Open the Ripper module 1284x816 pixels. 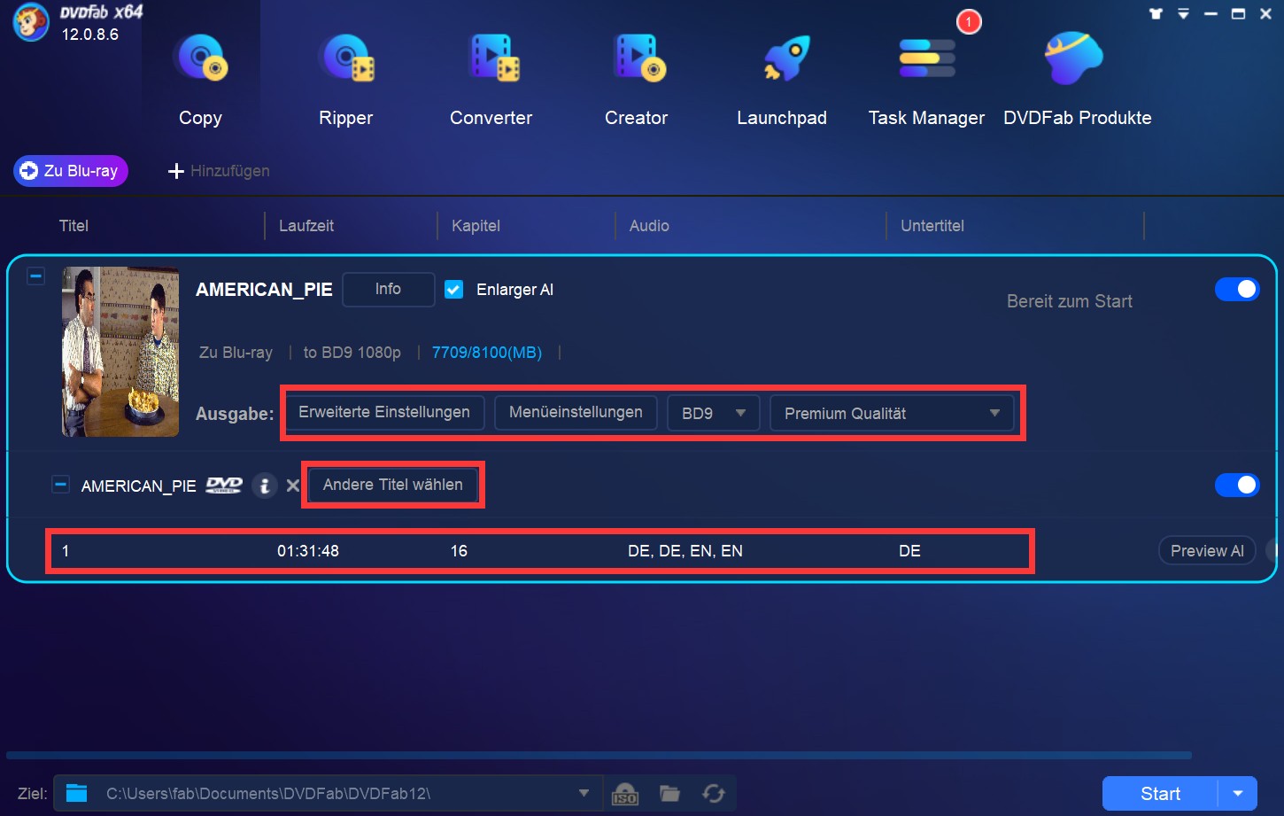pyautogui.click(x=346, y=80)
